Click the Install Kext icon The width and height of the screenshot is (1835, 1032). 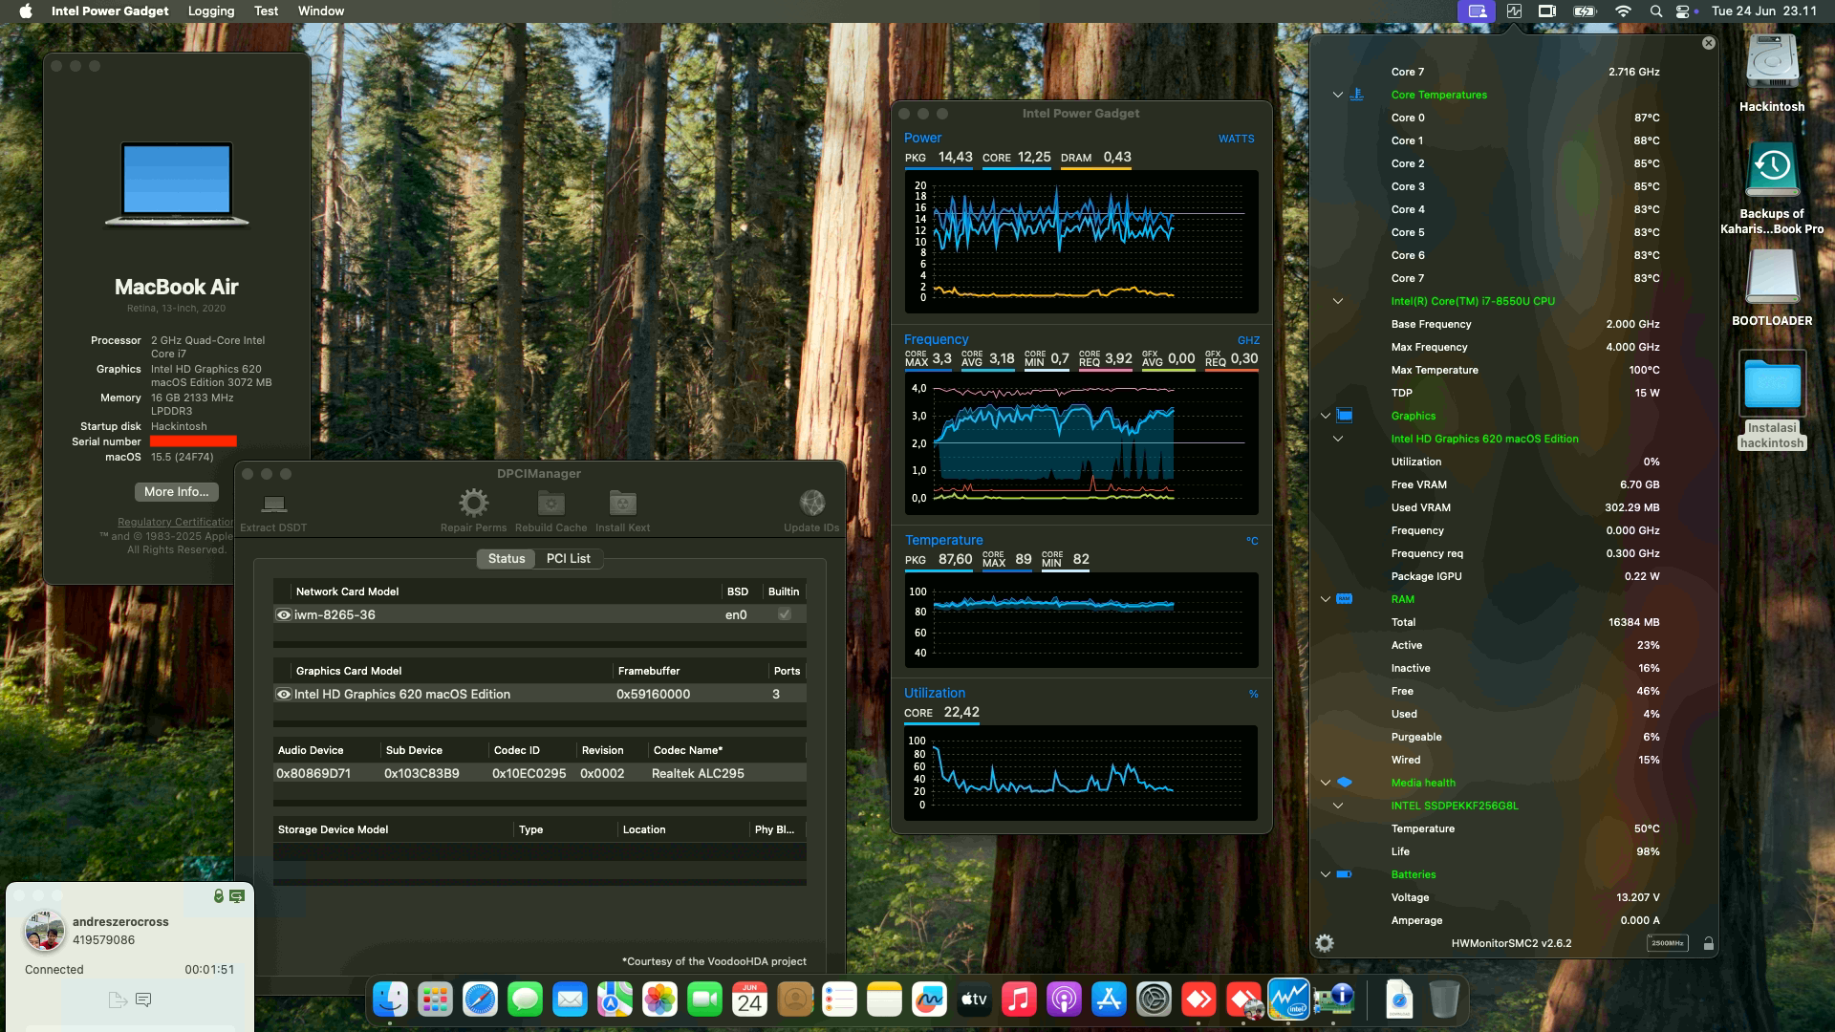tap(622, 504)
